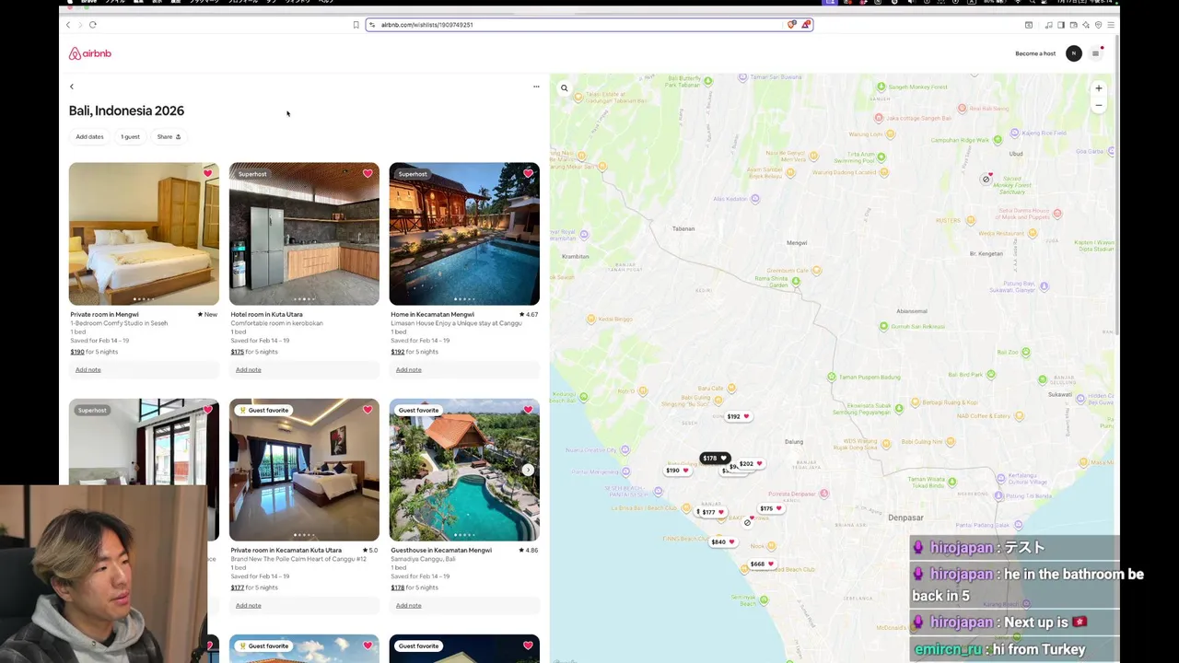
Task: Select the $177 map price marker
Action: [712, 512]
